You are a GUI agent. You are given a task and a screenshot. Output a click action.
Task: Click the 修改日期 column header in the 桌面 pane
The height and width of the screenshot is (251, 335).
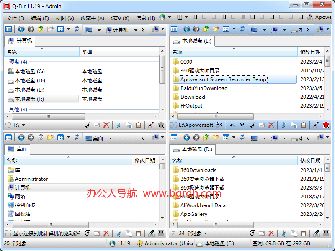click(144, 160)
